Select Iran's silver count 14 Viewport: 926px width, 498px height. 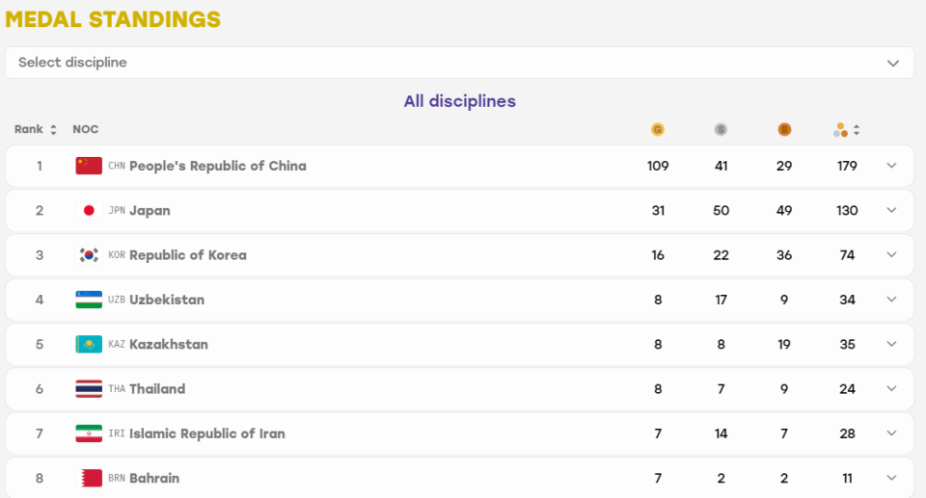click(721, 433)
